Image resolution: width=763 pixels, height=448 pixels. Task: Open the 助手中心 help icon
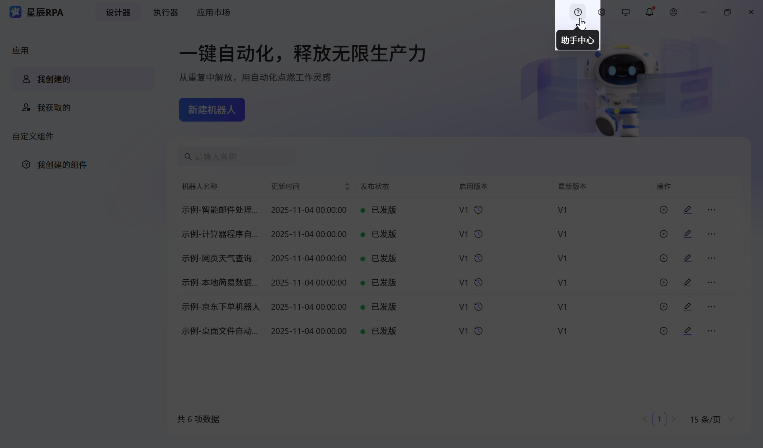578,12
